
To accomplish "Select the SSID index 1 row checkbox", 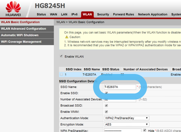I will [61, 74].
